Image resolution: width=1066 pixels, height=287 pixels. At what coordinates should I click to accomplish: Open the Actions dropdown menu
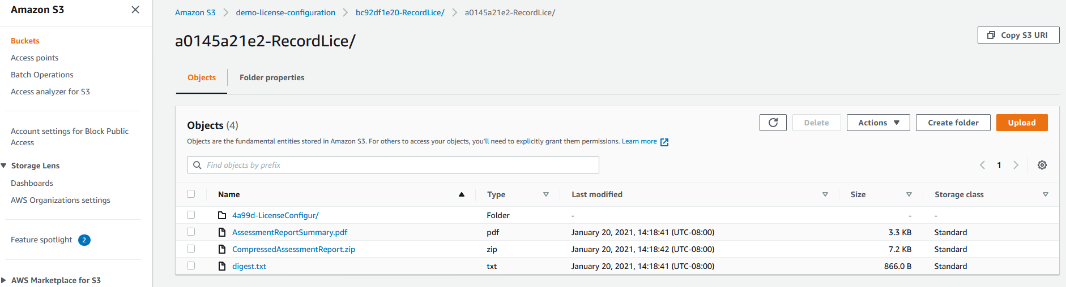[879, 123]
